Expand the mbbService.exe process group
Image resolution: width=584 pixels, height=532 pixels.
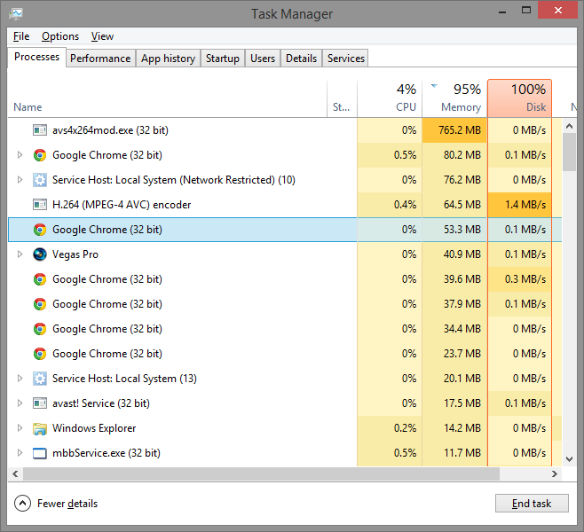[x=20, y=453]
